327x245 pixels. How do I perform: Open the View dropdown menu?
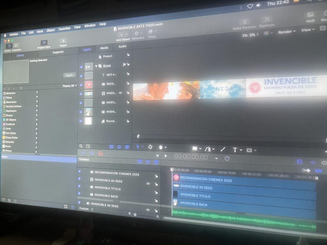pos(308,30)
